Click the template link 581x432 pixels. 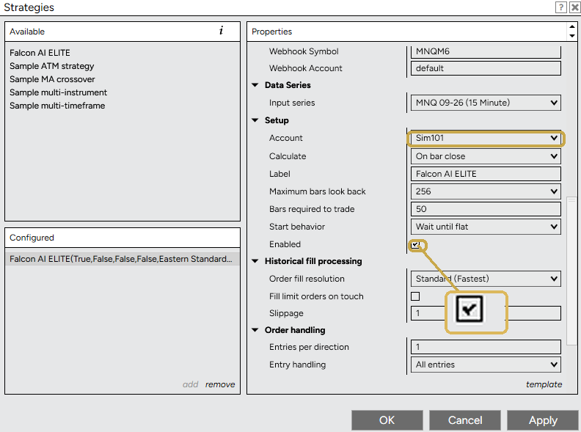(544, 384)
